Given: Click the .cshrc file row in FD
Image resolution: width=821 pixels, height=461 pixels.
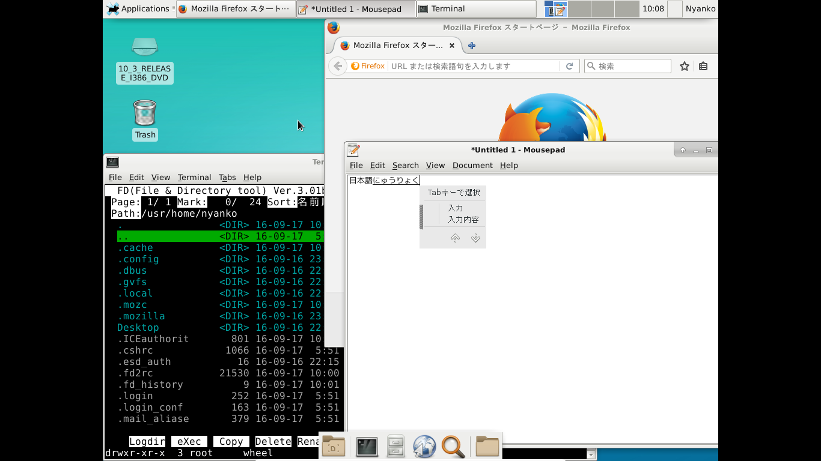Looking at the screenshot, I should 228,351.
